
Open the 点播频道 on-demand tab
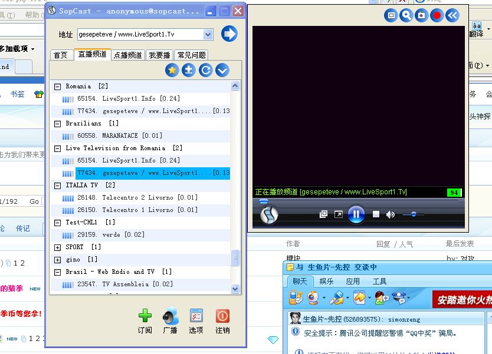(x=128, y=55)
